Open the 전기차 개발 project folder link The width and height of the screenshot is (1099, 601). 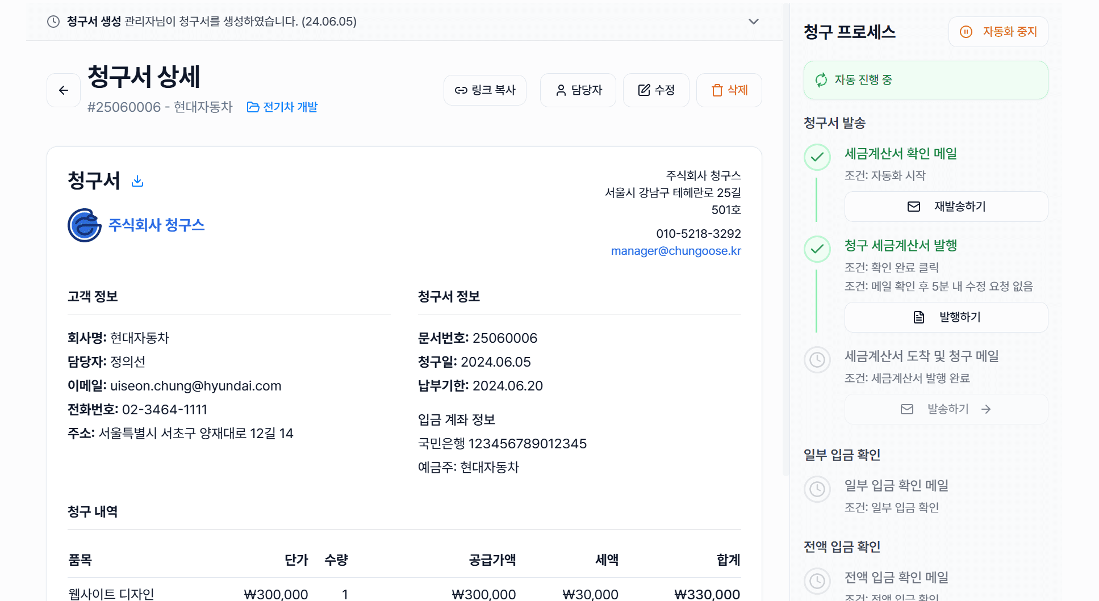(282, 107)
